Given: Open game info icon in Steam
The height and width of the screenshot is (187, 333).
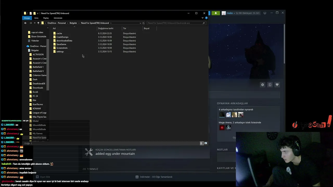Looking at the screenshot, I should [270, 85].
